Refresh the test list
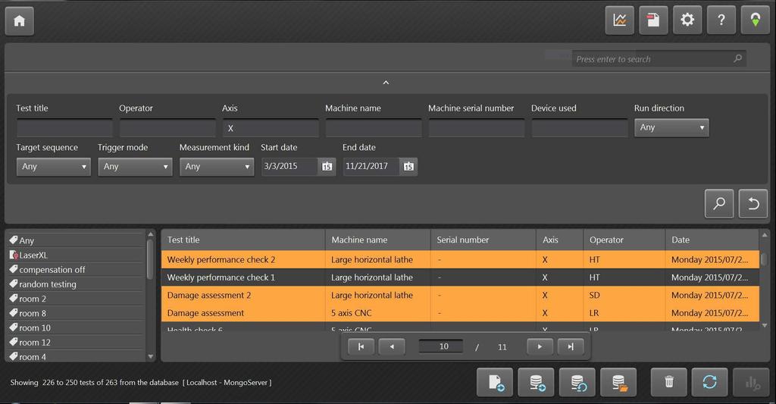The height and width of the screenshot is (404, 776). [709, 382]
